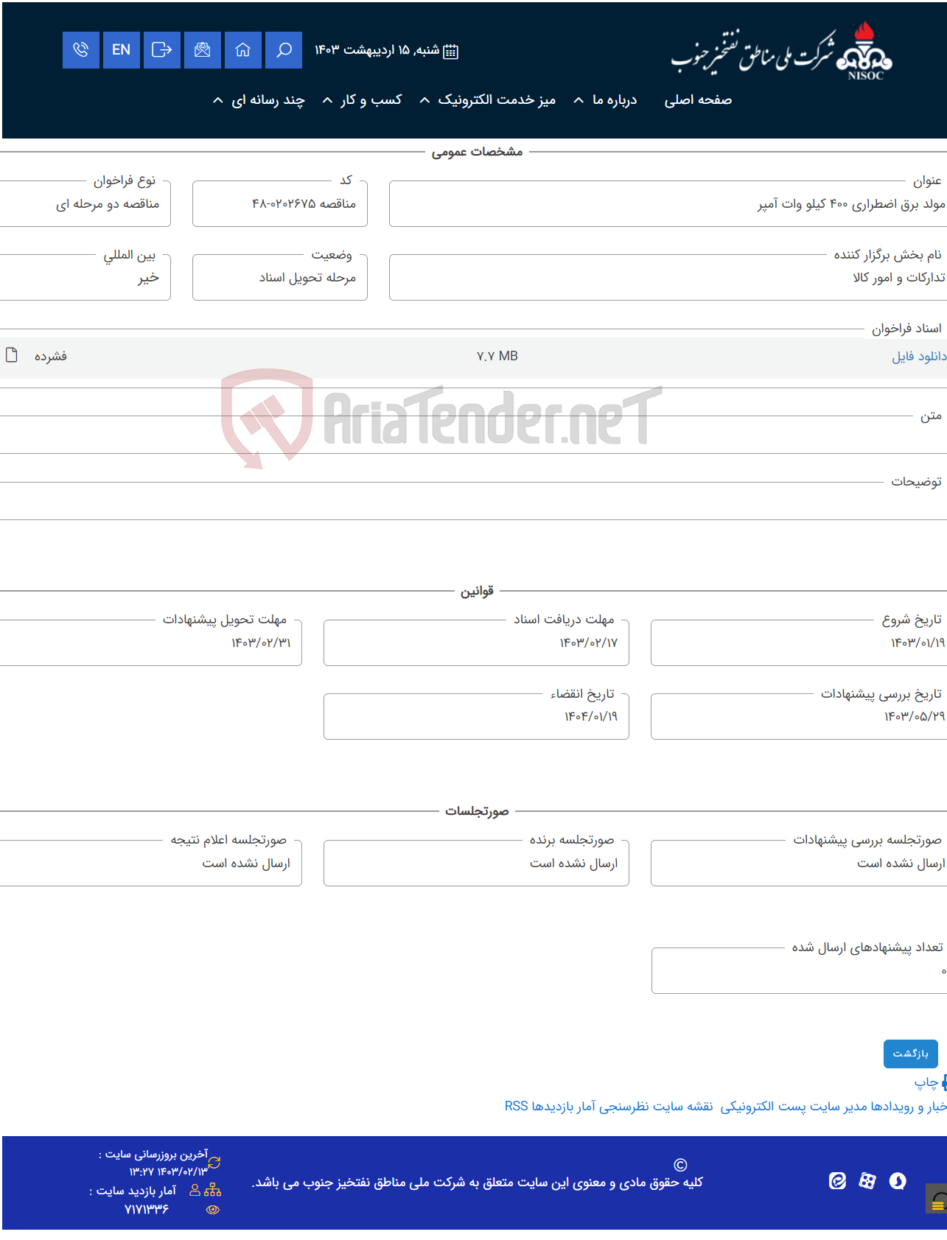Select the file size text ۷.۷ MB

(x=497, y=356)
